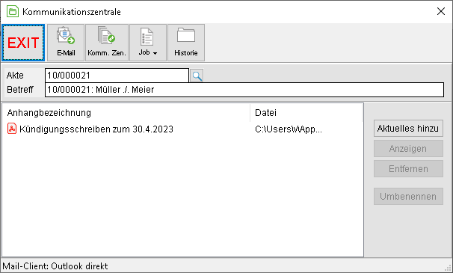Click the red EXIT button
Image resolution: width=453 pixels, height=273 pixels.
pos(23,43)
